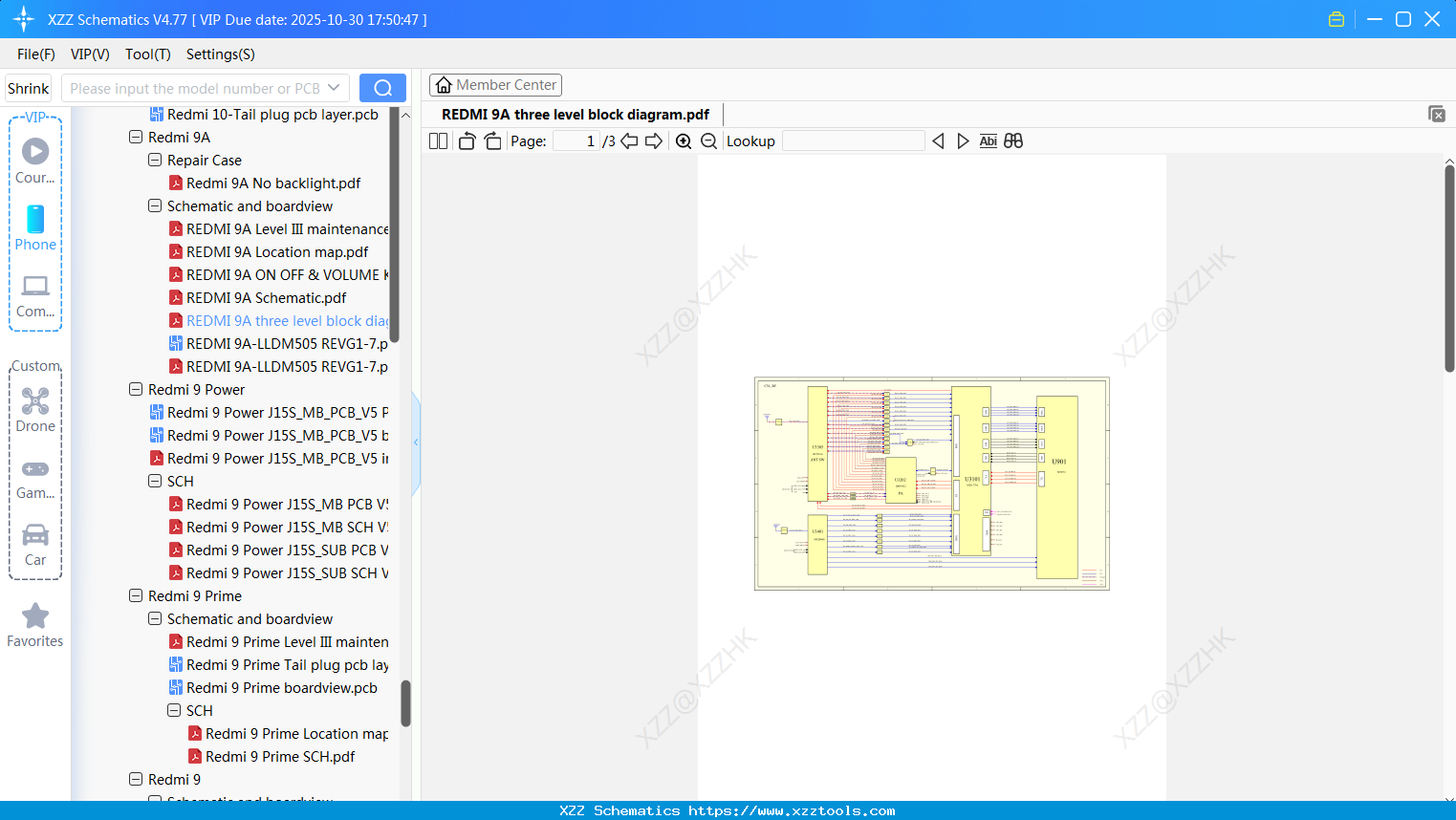Zoom in on the PDF schematic
Image resolution: width=1456 pixels, height=820 pixels.
pos(684,140)
